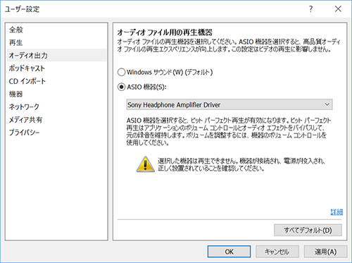Click the yellow warning triangle icon

pyautogui.click(x=146, y=164)
